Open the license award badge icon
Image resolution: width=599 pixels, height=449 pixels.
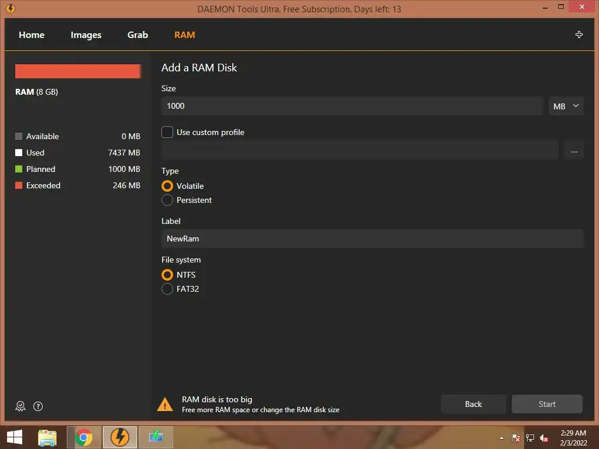[x=20, y=406]
